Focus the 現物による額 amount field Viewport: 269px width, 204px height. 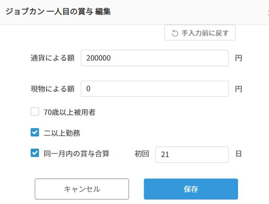[154, 89]
